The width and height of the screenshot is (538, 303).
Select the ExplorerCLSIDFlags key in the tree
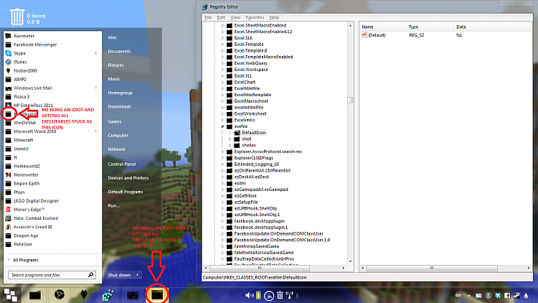253,158
